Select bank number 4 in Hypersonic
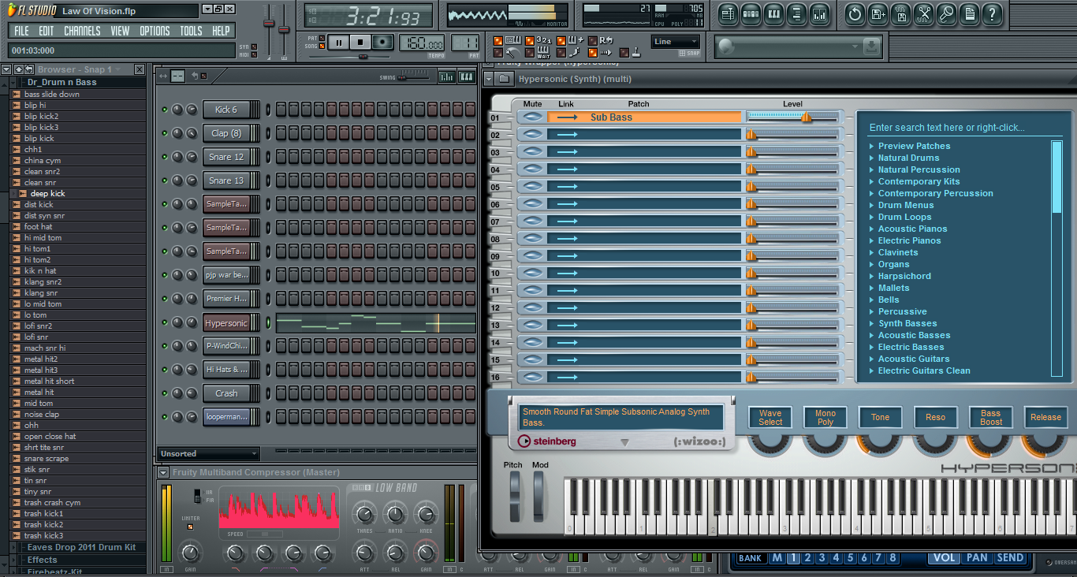The height and width of the screenshot is (577, 1077). (x=836, y=557)
